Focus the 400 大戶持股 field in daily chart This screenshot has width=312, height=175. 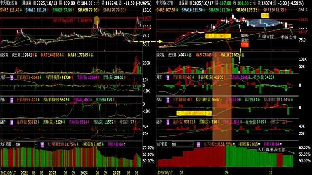181,145
